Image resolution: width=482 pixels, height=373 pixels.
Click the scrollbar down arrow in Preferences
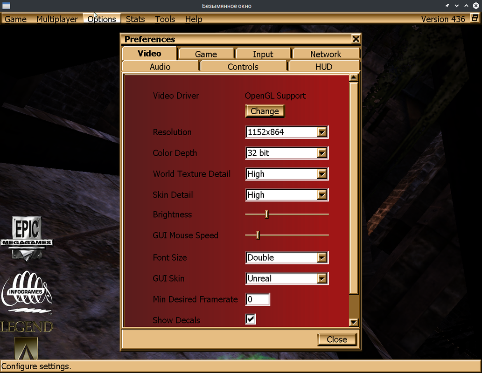tap(354, 322)
